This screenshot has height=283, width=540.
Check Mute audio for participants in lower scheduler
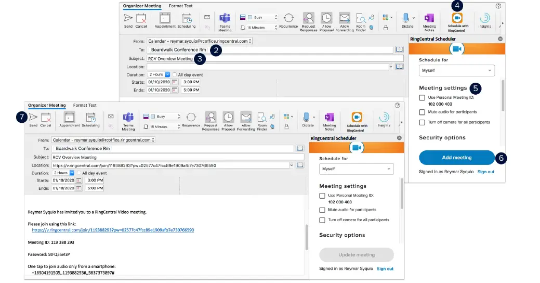(322, 210)
